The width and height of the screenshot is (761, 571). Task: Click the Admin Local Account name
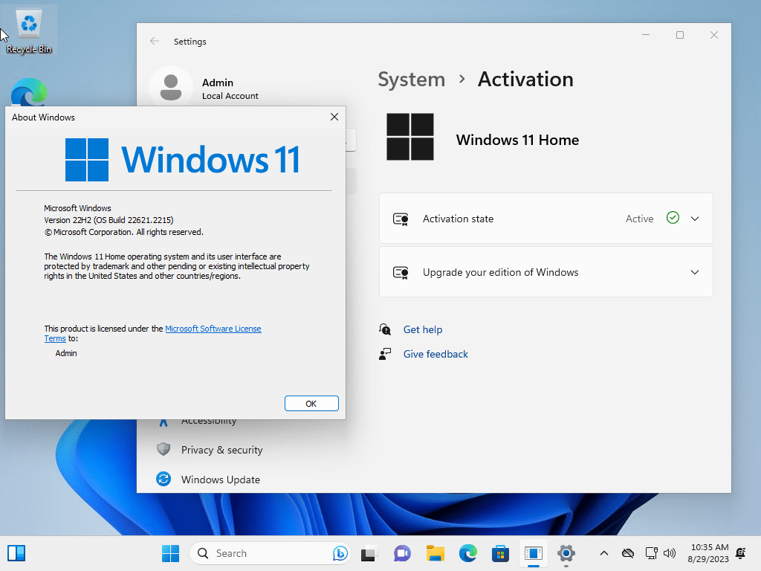tap(230, 89)
